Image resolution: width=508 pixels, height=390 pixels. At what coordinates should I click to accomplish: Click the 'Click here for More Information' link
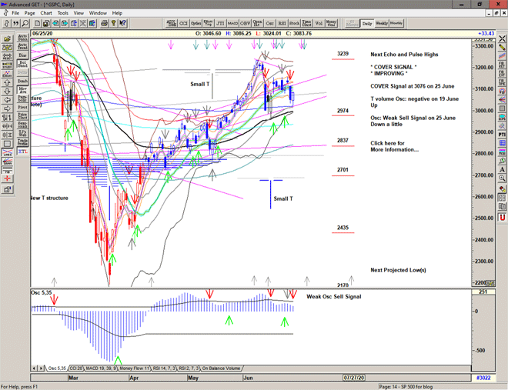(393, 146)
